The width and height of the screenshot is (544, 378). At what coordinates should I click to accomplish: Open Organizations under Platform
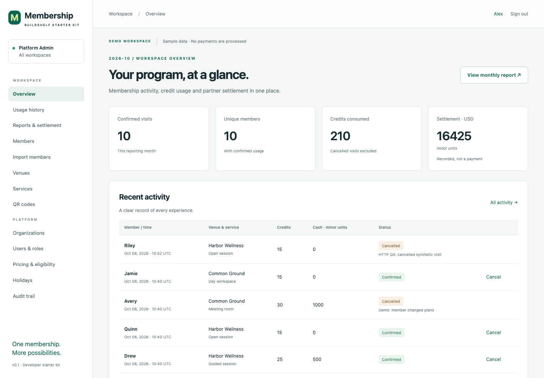click(46, 233)
